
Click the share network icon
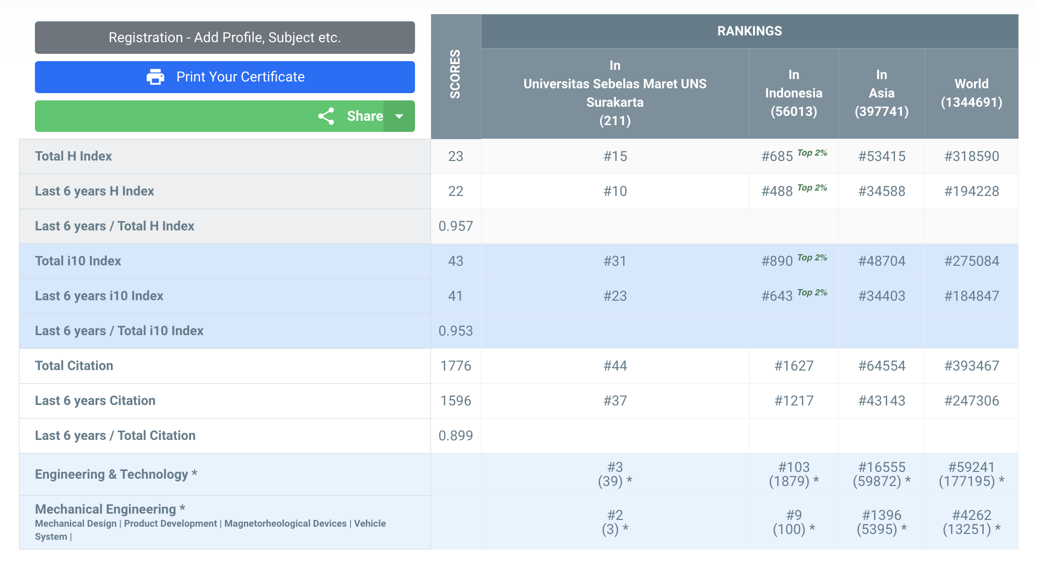pos(326,116)
